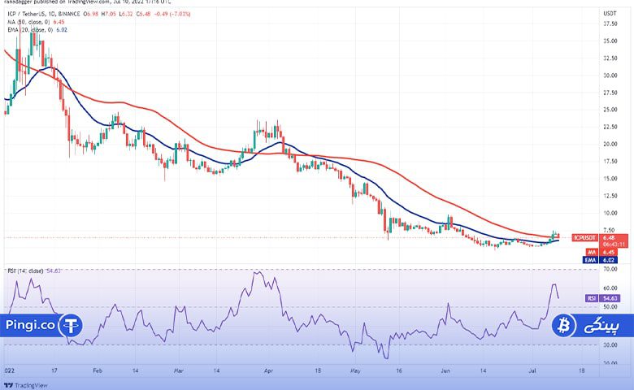Click the May date on time axis
The height and width of the screenshot is (390, 634).
coord(355,370)
